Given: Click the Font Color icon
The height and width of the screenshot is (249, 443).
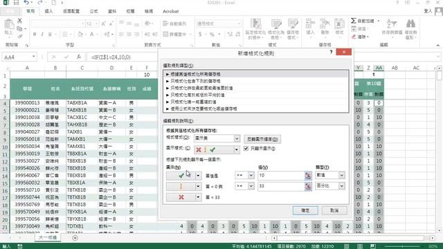Looking at the screenshot, I should click(92, 35).
